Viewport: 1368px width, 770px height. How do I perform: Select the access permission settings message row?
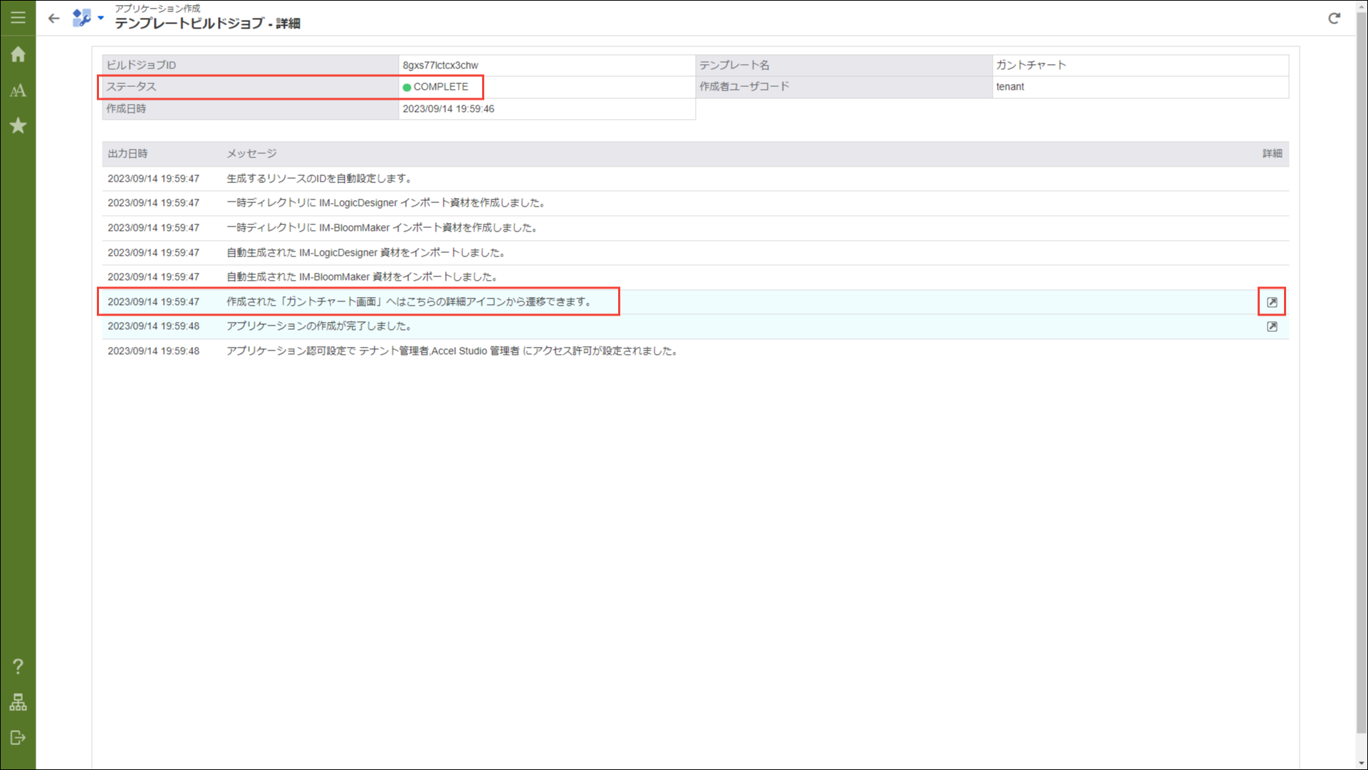coord(695,351)
